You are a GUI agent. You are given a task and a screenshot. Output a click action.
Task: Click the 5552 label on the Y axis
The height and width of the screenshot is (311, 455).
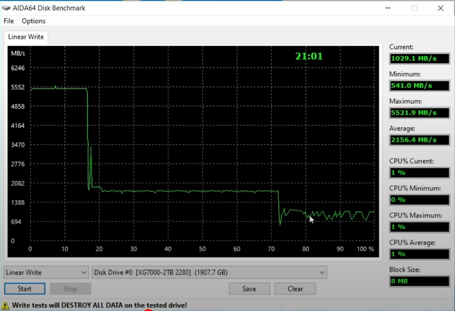pyautogui.click(x=17, y=87)
